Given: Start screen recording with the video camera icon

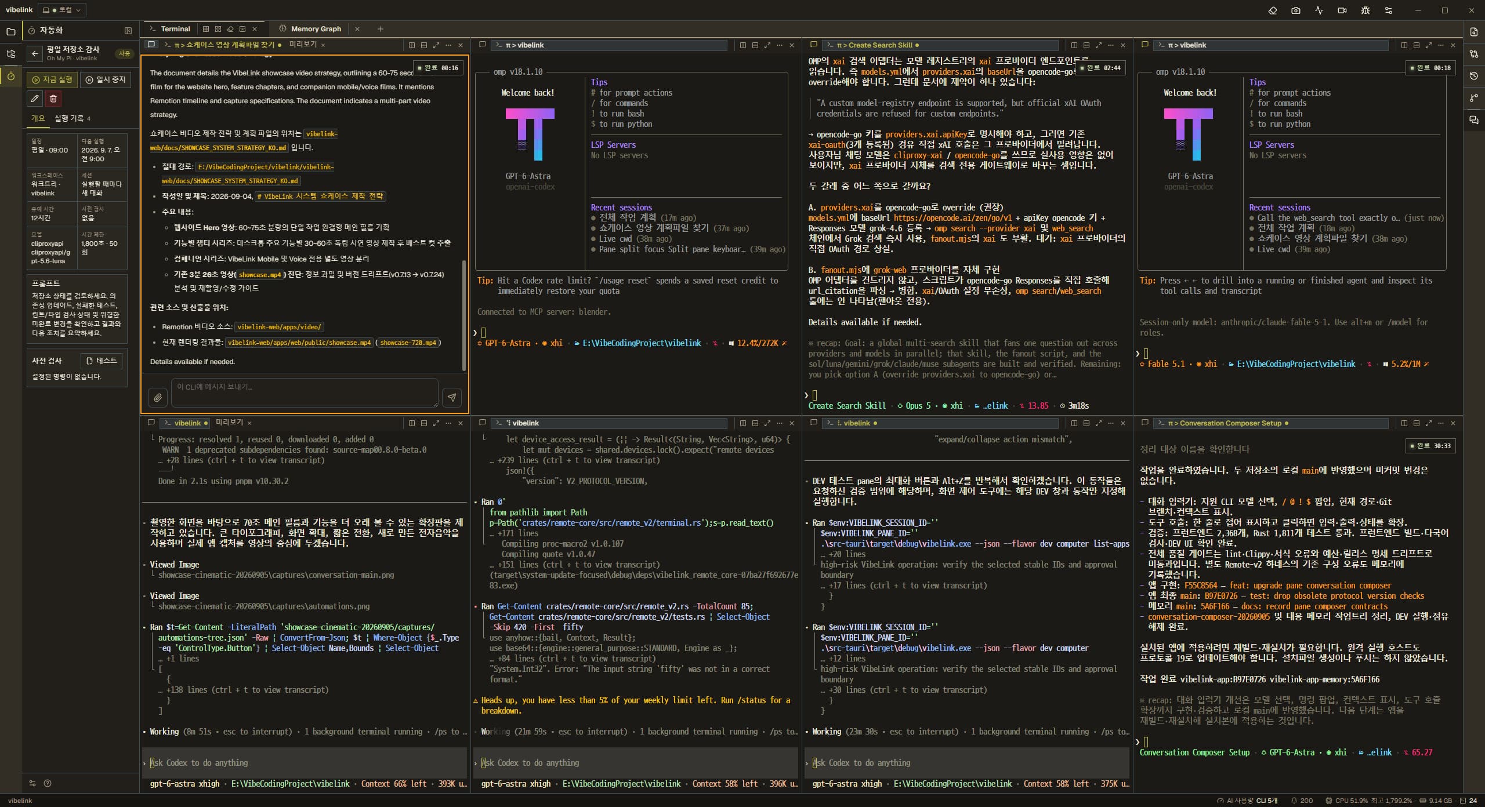Looking at the screenshot, I should [1342, 10].
